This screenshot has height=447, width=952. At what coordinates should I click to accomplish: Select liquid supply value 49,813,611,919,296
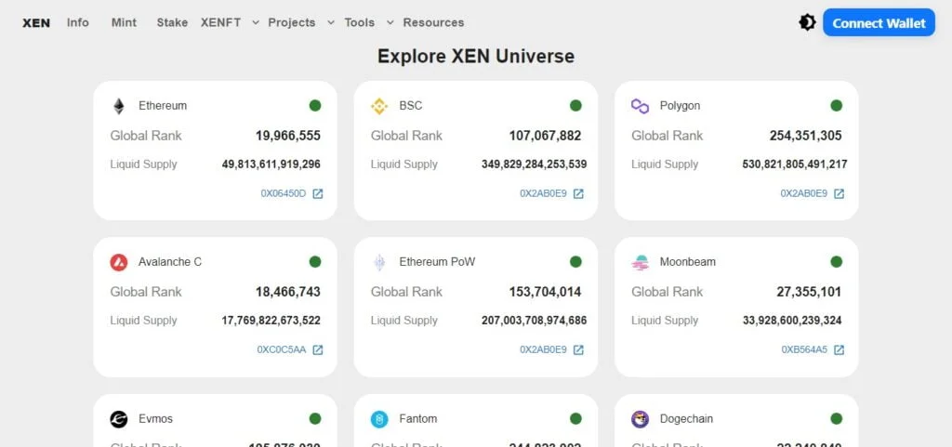pos(271,164)
